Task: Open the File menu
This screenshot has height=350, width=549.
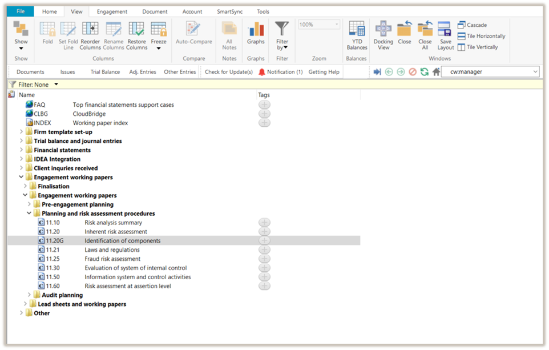Action: 21,11
